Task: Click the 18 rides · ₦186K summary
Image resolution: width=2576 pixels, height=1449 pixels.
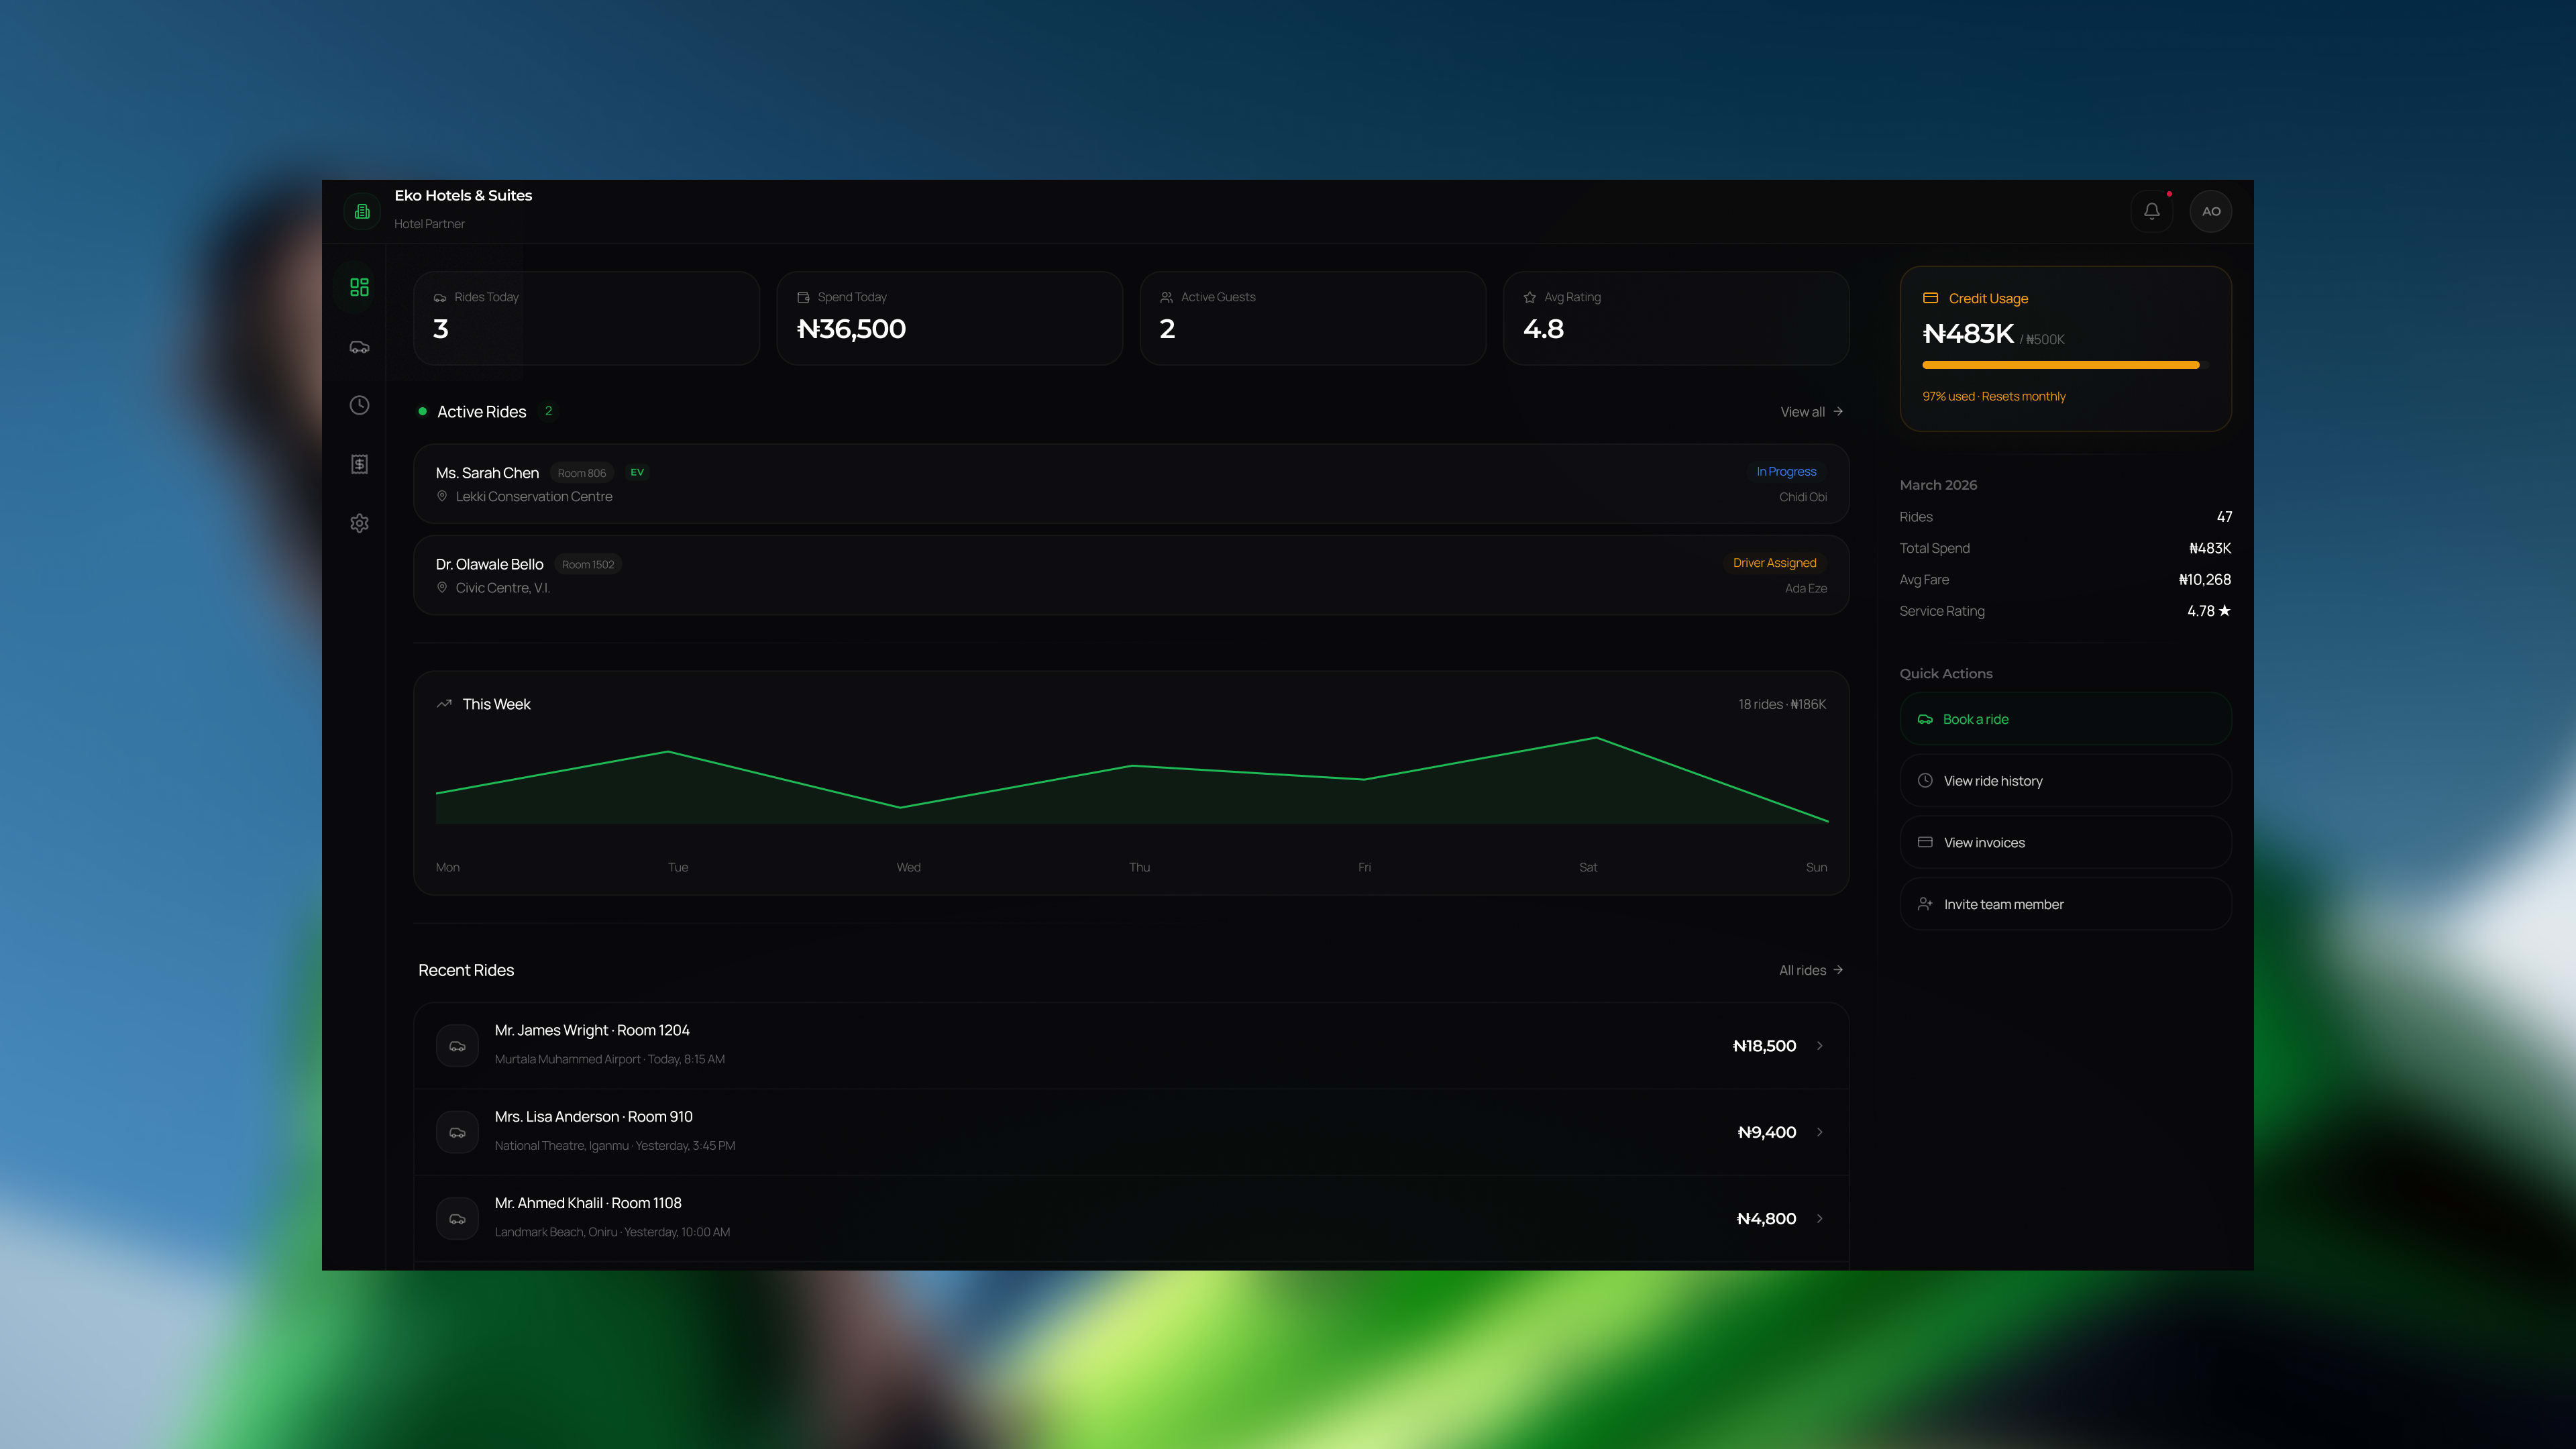Action: [1782, 704]
